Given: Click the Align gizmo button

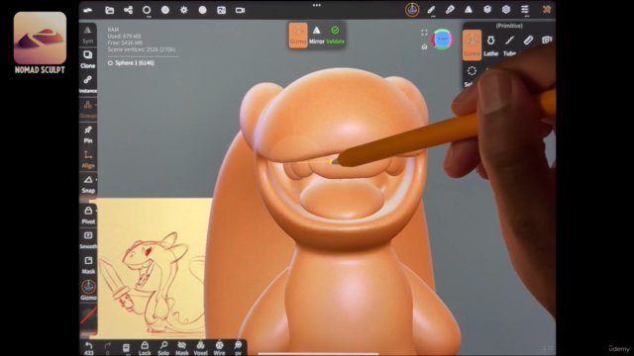Looking at the screenshot, I should [x=88, y=159].
